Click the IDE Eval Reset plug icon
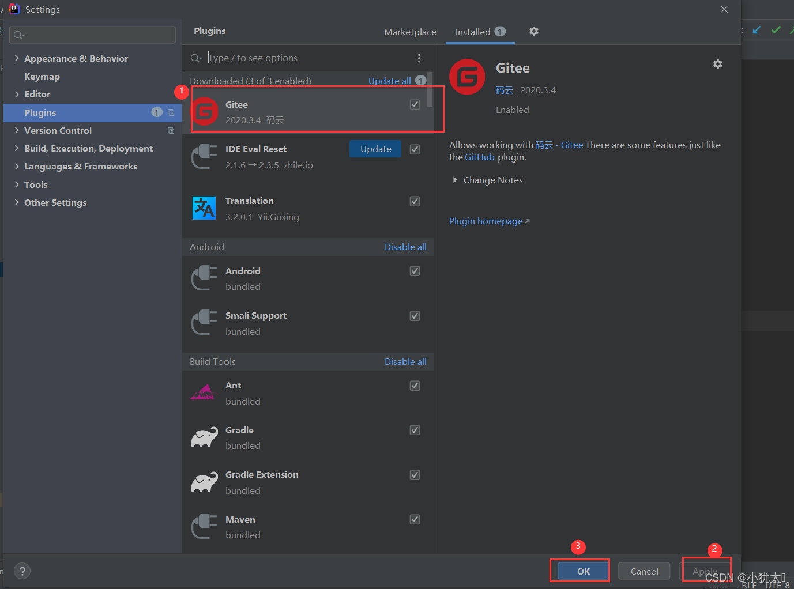The image size is (794, 589). click(204, 156)
